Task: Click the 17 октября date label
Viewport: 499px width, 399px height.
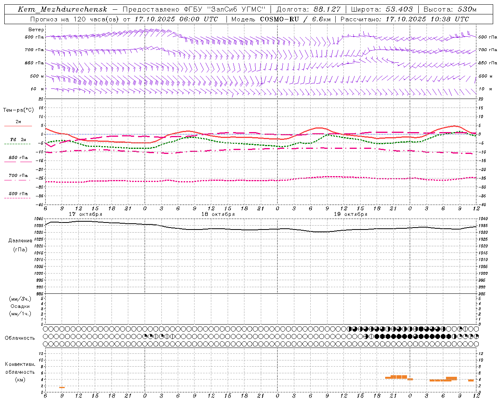Action: (85, 214)
